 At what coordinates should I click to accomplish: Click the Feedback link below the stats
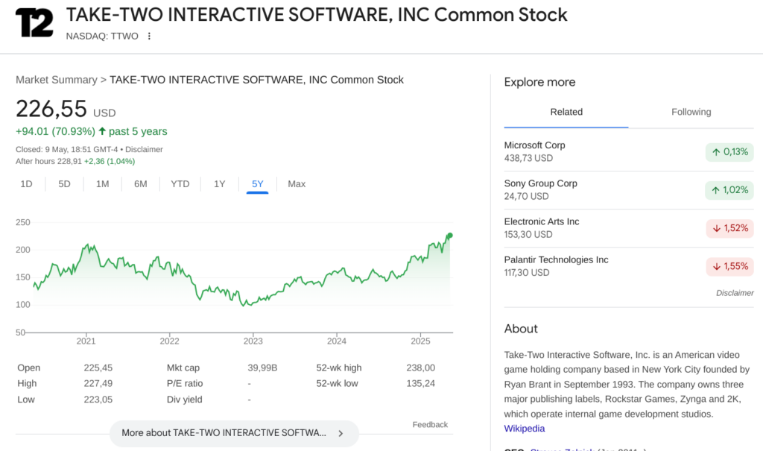point(430,425)
